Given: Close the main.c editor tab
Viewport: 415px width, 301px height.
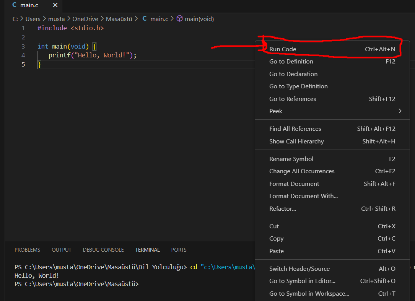Looking at the screenshot, I should point(55,5).
